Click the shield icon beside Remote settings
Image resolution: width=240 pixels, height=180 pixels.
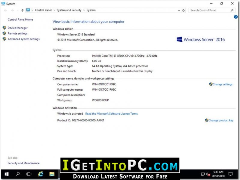click(4, 33)
